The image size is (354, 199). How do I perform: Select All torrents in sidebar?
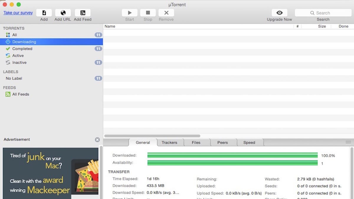[x=51, y=35]
